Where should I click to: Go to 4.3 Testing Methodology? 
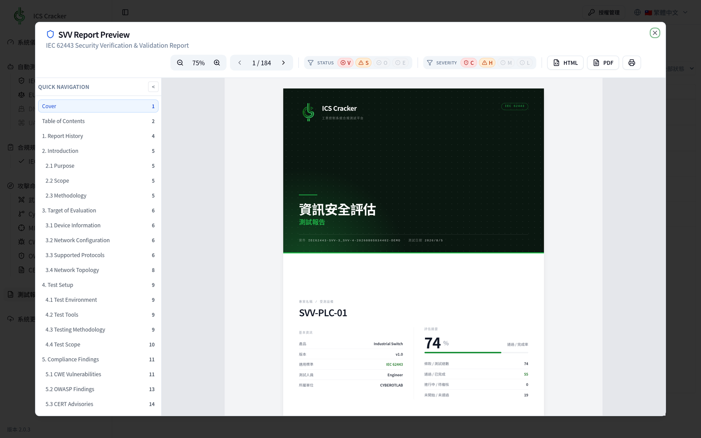[x=98, y=329]
